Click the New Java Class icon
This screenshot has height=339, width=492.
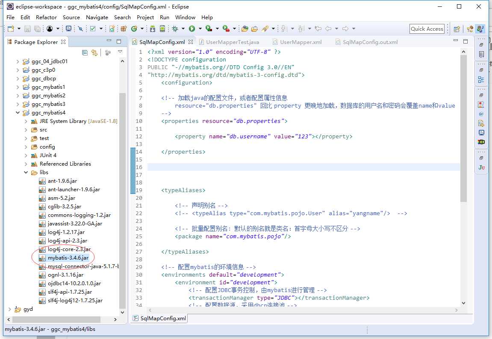pyautogui.click(x=134, y=29)
